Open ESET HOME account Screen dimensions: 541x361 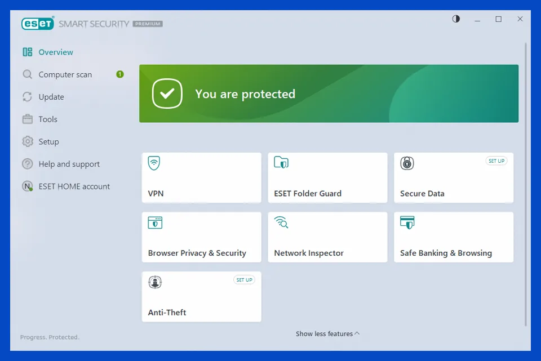pyautogui.click(x=74, y=186)
